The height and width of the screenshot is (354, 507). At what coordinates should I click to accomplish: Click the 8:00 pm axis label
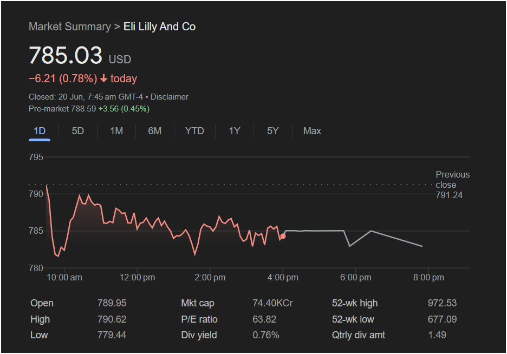click(x=429, y=278)
